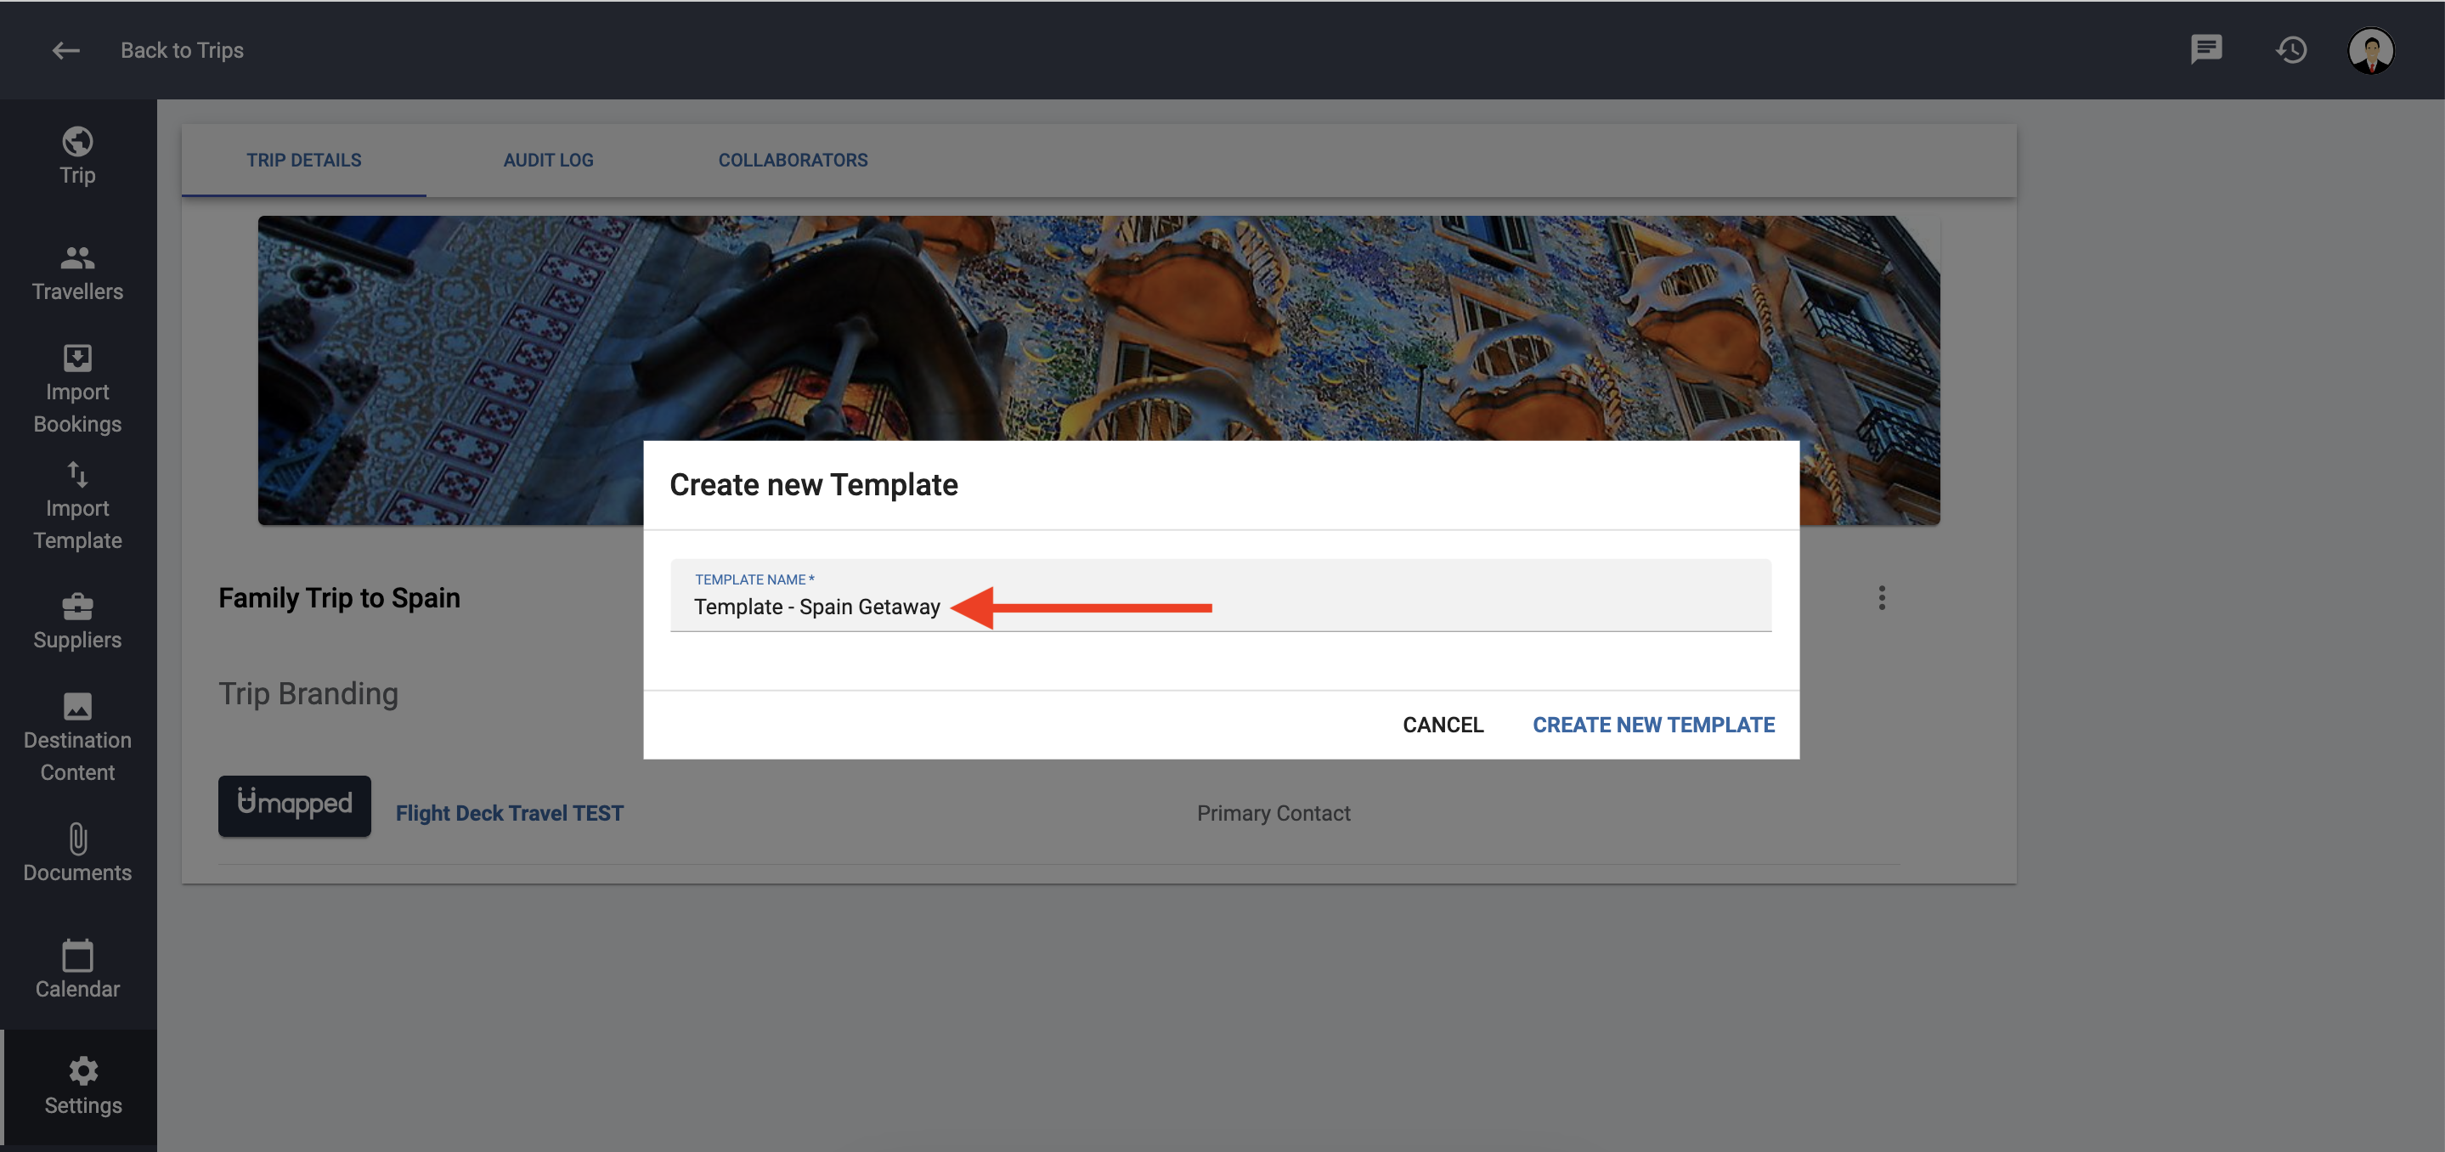
Task: Click the Umapped logo badge
Action: pos(294,805)
